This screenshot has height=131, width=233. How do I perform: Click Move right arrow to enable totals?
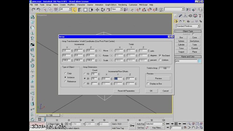coord(111,51)
